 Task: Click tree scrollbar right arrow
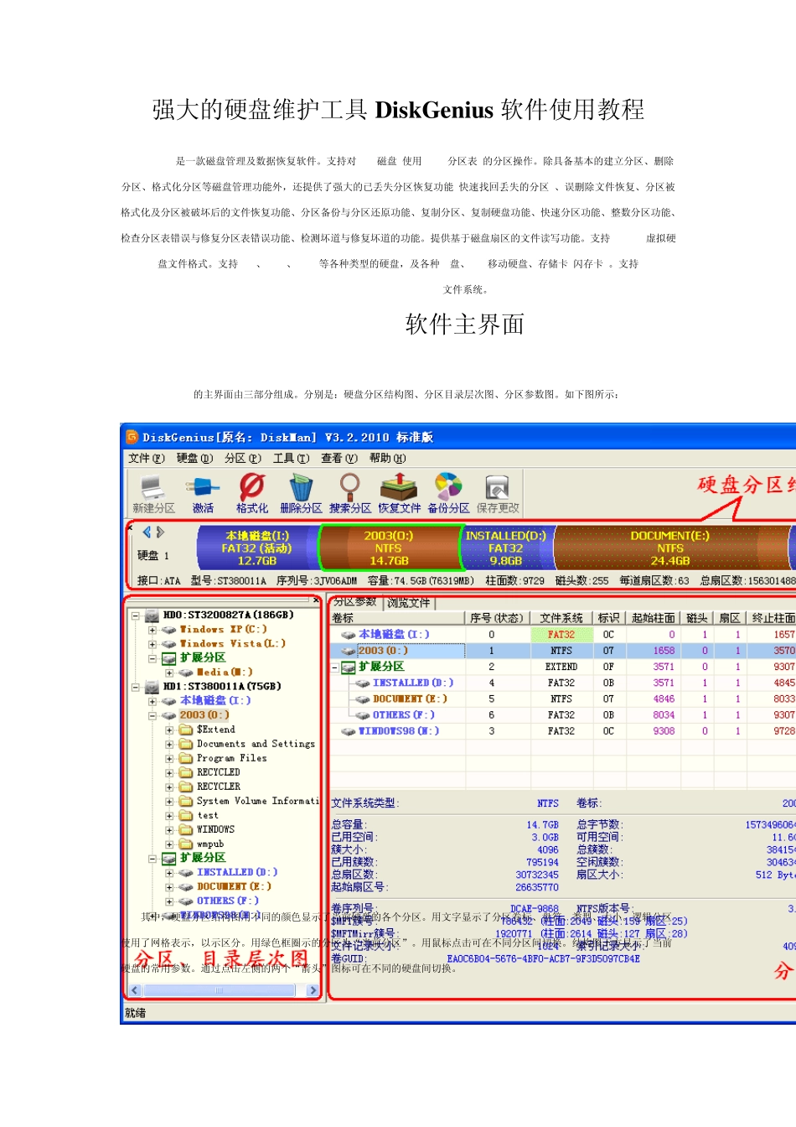313,990
